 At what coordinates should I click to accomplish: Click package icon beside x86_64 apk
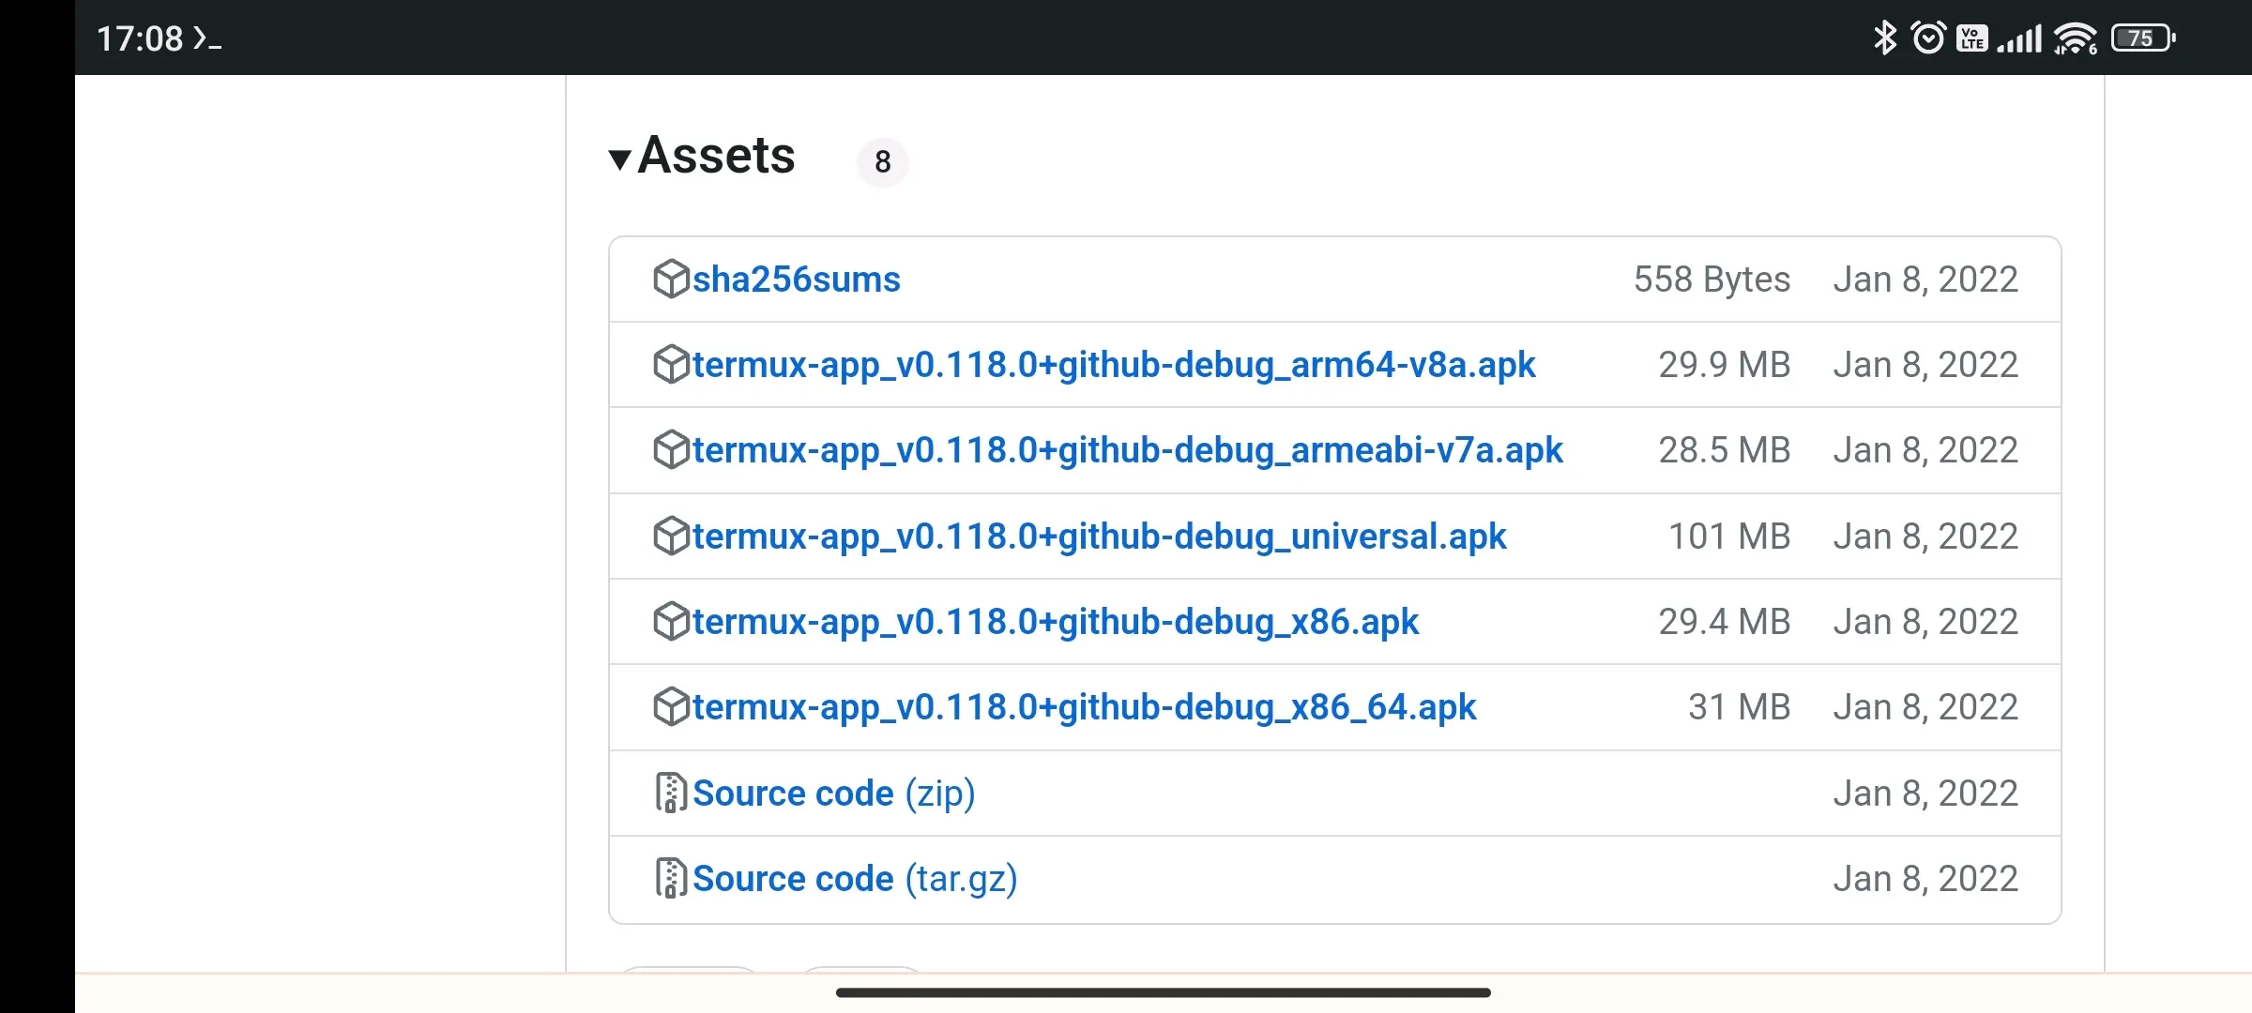point(671,706)
